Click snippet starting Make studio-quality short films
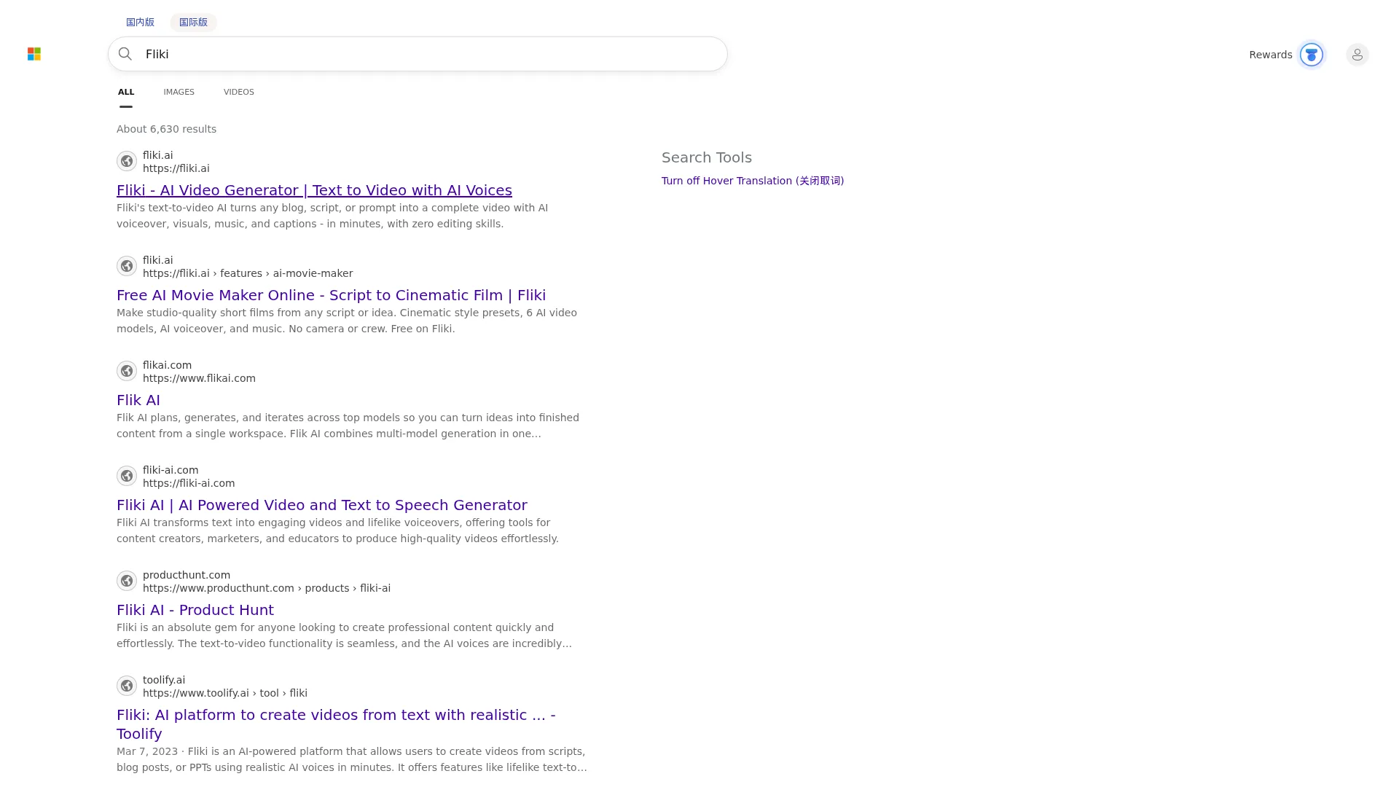 point(347,321)
